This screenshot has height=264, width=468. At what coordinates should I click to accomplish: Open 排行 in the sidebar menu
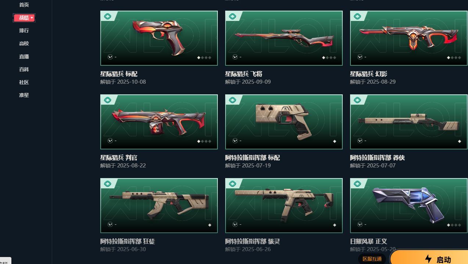pos(24,30)
